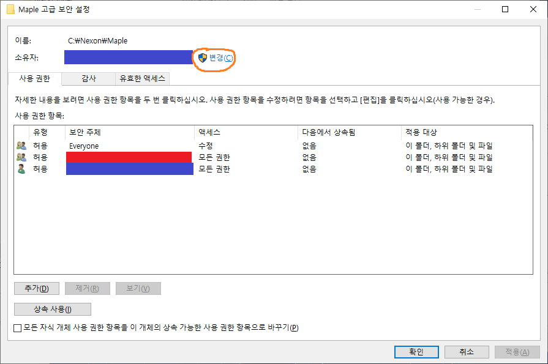Open the 유효한 액세스 tab
The image size is (548, 364).
point(142,78)
